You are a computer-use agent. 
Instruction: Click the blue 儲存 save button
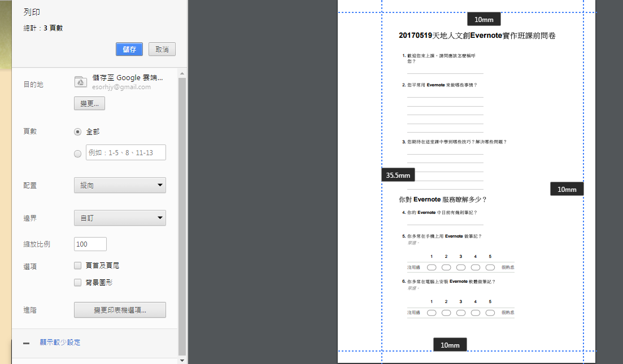[x=129, y=49]
